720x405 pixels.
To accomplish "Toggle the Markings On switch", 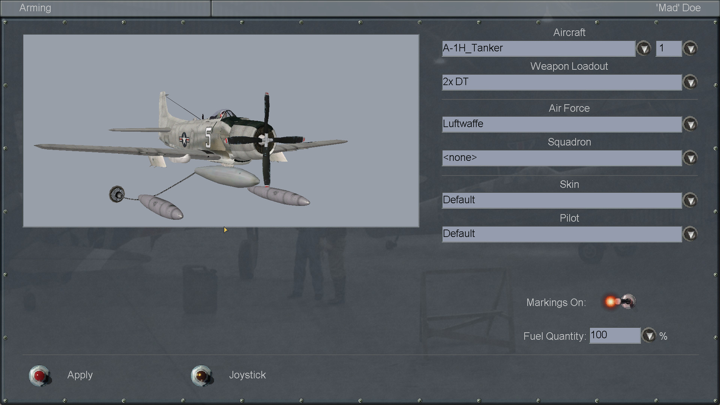I will [621, 302].
